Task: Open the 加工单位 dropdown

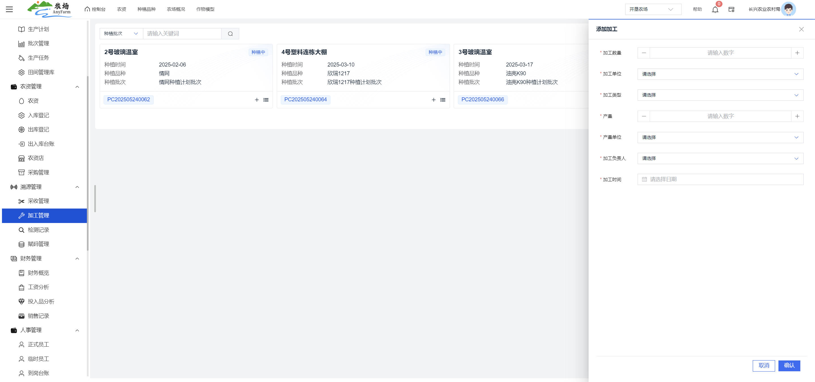Action: pyautogui.click(x=720, y=74)
